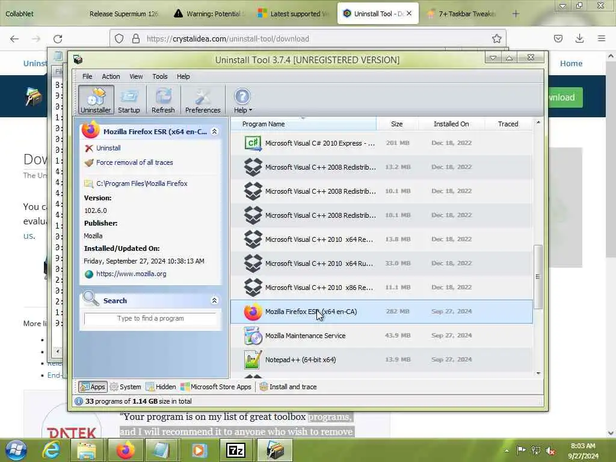Viewport: 616px width, 462px height.
Task: Click the Type to find a program field
Action: coord(150,318)
